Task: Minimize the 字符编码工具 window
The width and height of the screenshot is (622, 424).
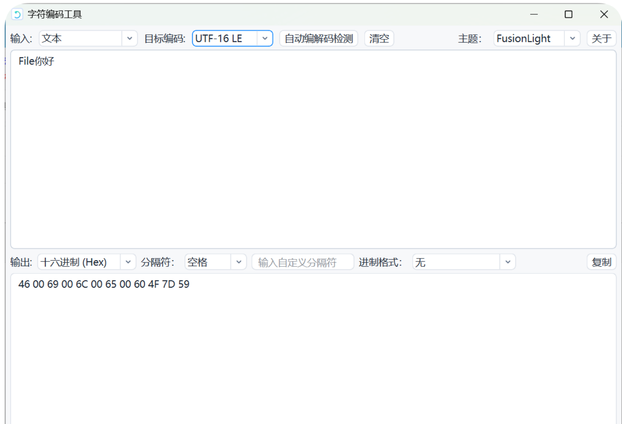Action: 534,14
